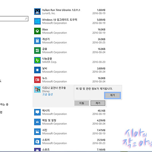
Task: Click the green Xbox app icon
Action: [x=37, y=31]
